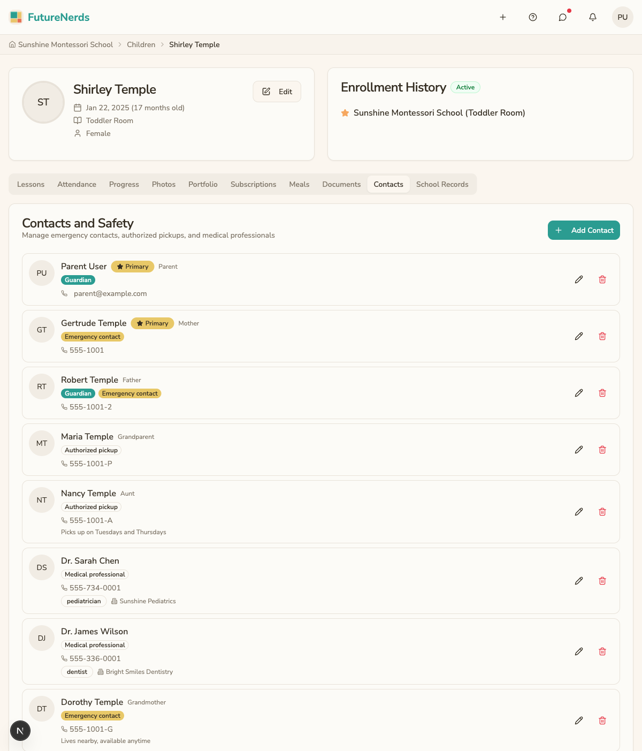642x751 pixels.
Task: Delete Maria Temple contact trash icon
Action: click(x=602, y=450)
